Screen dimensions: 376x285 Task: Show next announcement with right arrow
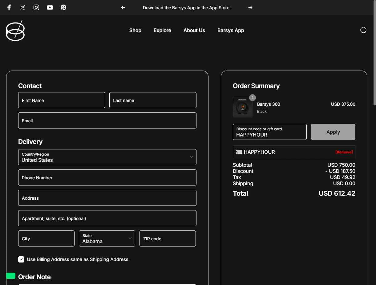pyautogui.click(x=250, y=8)
